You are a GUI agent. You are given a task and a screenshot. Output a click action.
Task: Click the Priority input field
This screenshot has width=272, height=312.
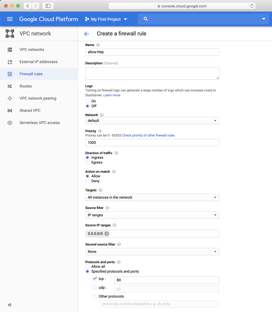152,143
